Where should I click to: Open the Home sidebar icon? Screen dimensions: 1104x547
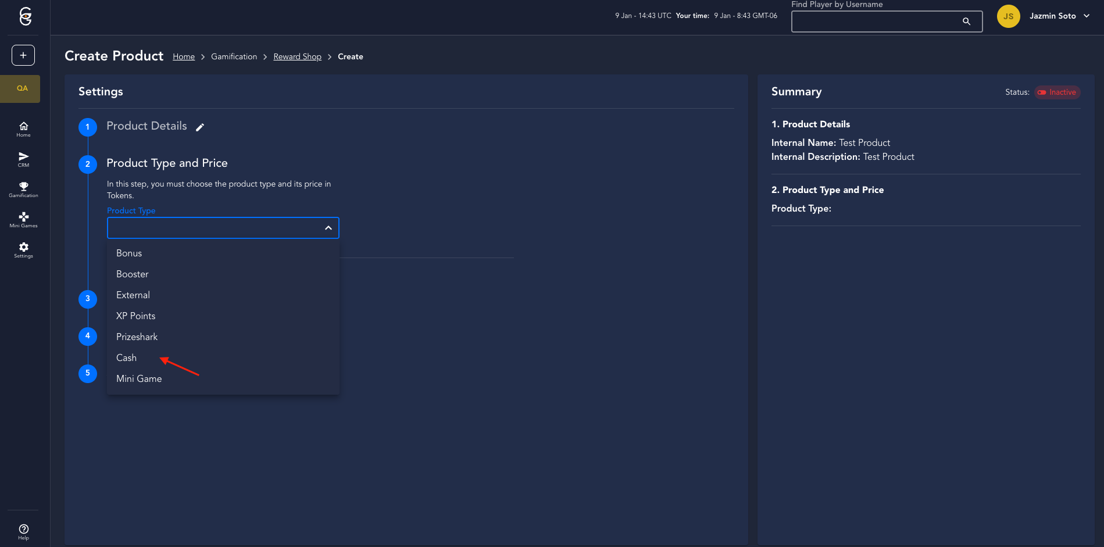point(23,129)
